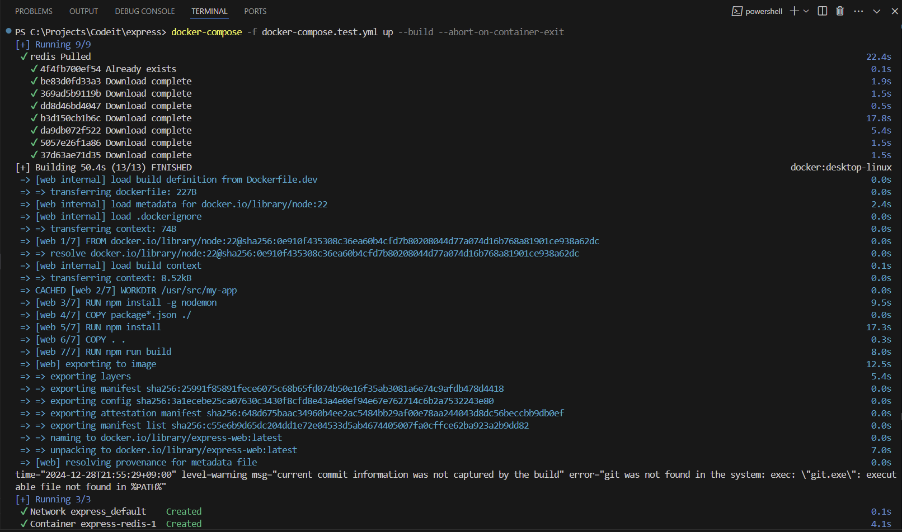Click the CACHED WORKDIR /usr/src/my-app step
The height and width of the screenshot is (532, 902).
[129, 290]
